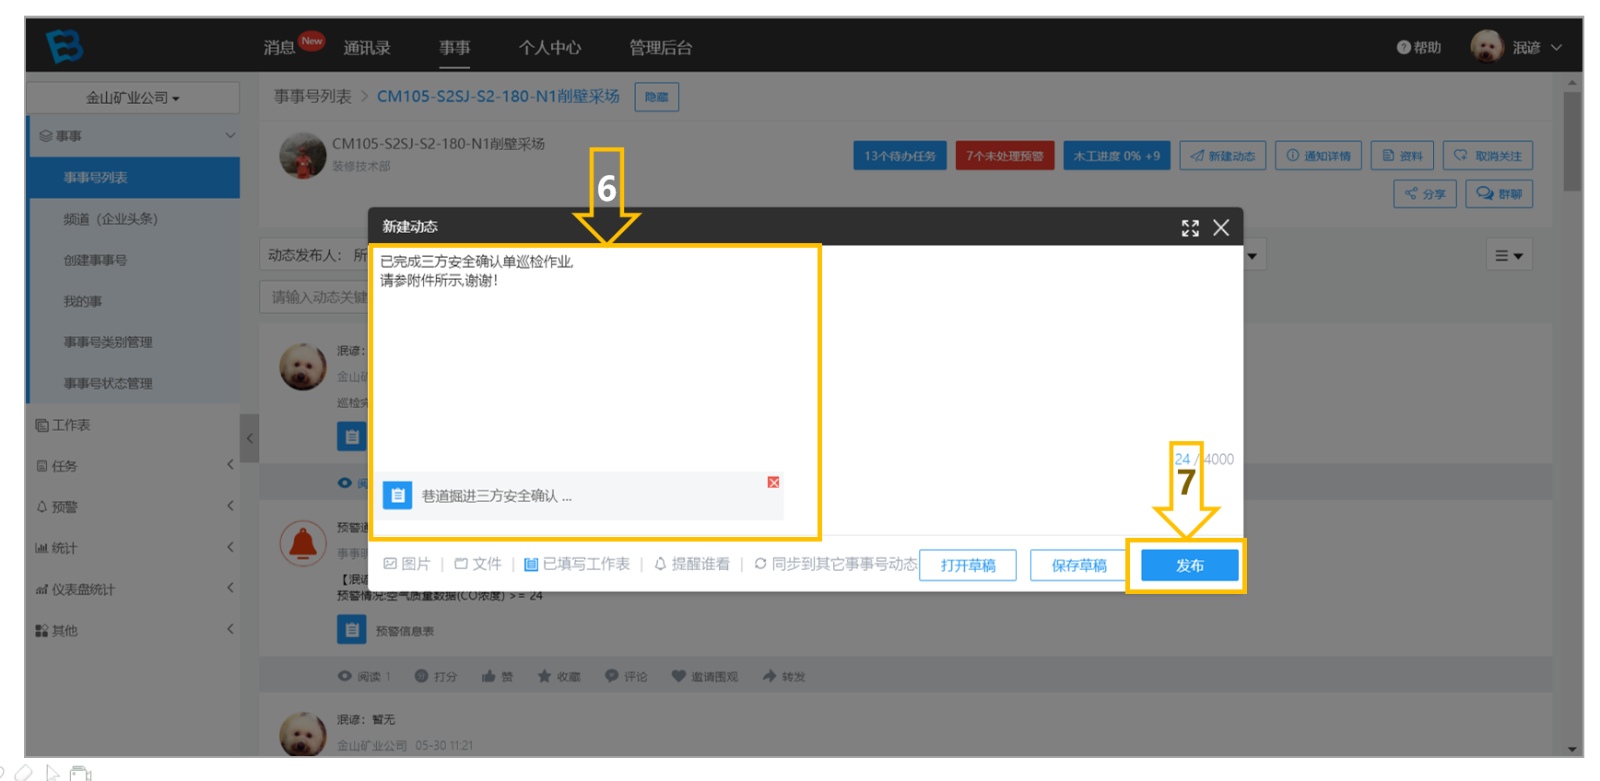
Task: Open 管理后台 admin backend
Action: [x=661, y=47]
